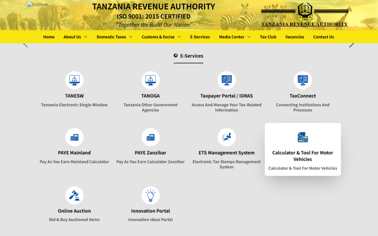
Task: Open the Vacancies page
Action: coord(295,37)
